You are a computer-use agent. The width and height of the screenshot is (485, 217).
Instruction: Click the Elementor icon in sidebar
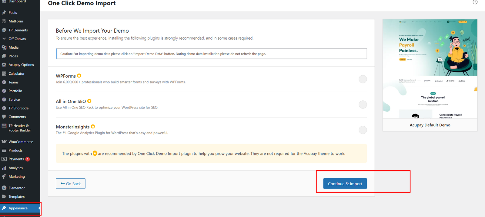click(4, 188)
